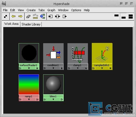
Task: Toggle the Create Bar on/off checker icon
Action: [x=5, y=16]
